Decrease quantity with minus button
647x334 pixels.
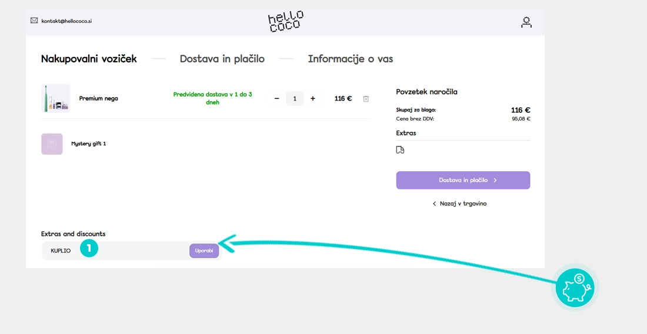277,99
